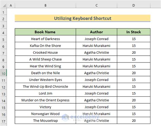
Task: Click the 'Utilizing Keyboard Shortcut' title cell
Action: pyautogui.click(x=83, y=18)
